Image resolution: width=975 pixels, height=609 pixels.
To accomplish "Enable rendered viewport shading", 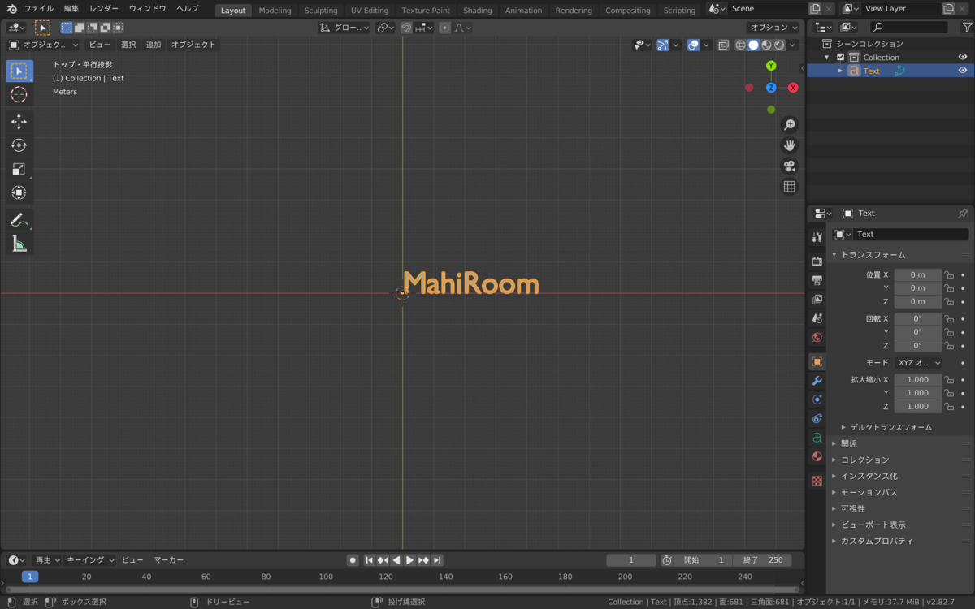I will tap(779, 45).
